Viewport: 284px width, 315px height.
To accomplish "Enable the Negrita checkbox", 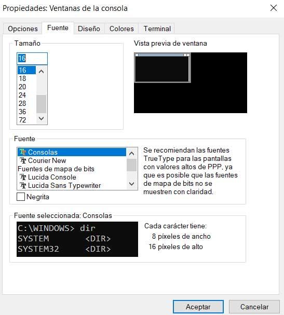I will point(21,197).
